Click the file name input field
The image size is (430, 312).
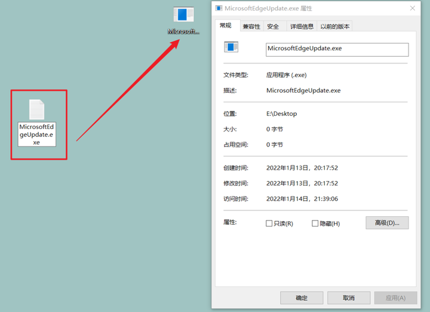pyautogui.click(x=337, y=50)
